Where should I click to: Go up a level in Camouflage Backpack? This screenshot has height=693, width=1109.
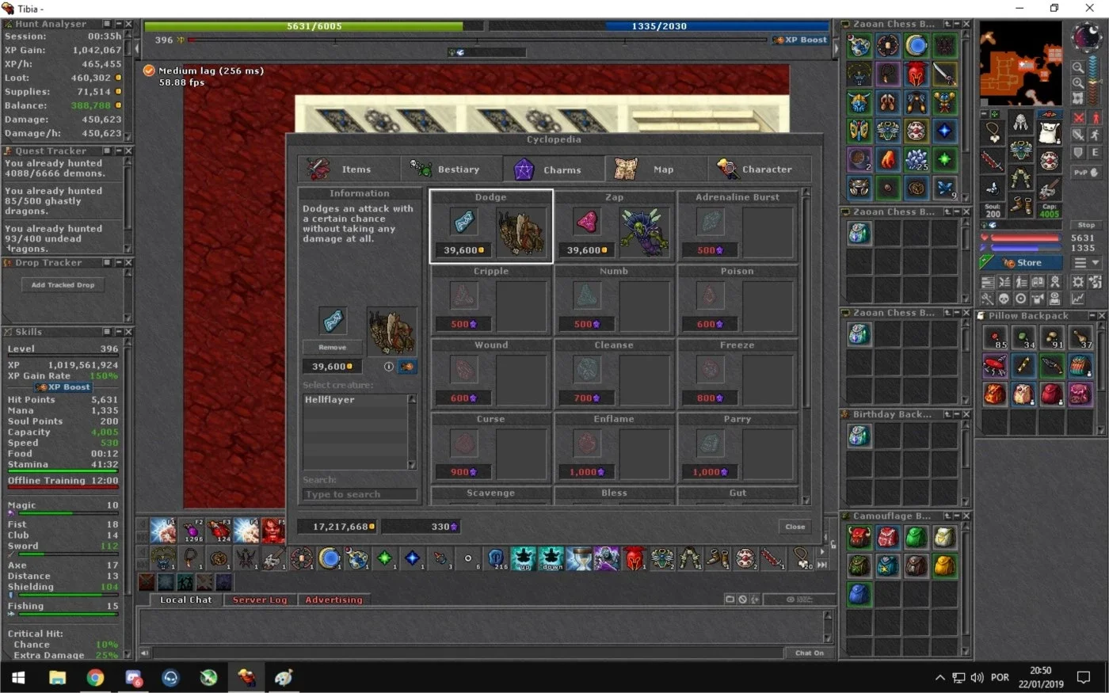pos(946,516)
